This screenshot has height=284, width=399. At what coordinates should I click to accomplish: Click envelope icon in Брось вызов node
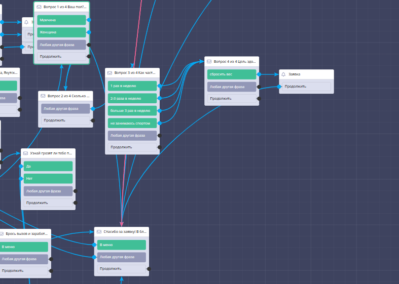click(2, 234)
